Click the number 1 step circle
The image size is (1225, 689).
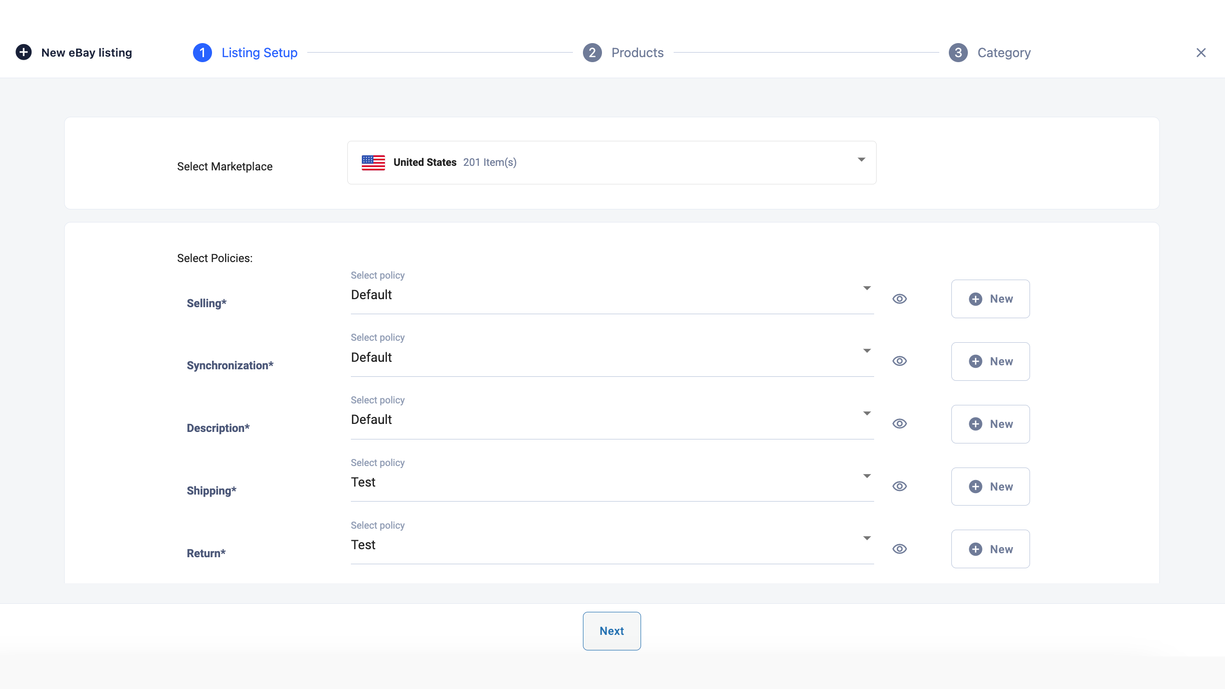coord(202,53)
